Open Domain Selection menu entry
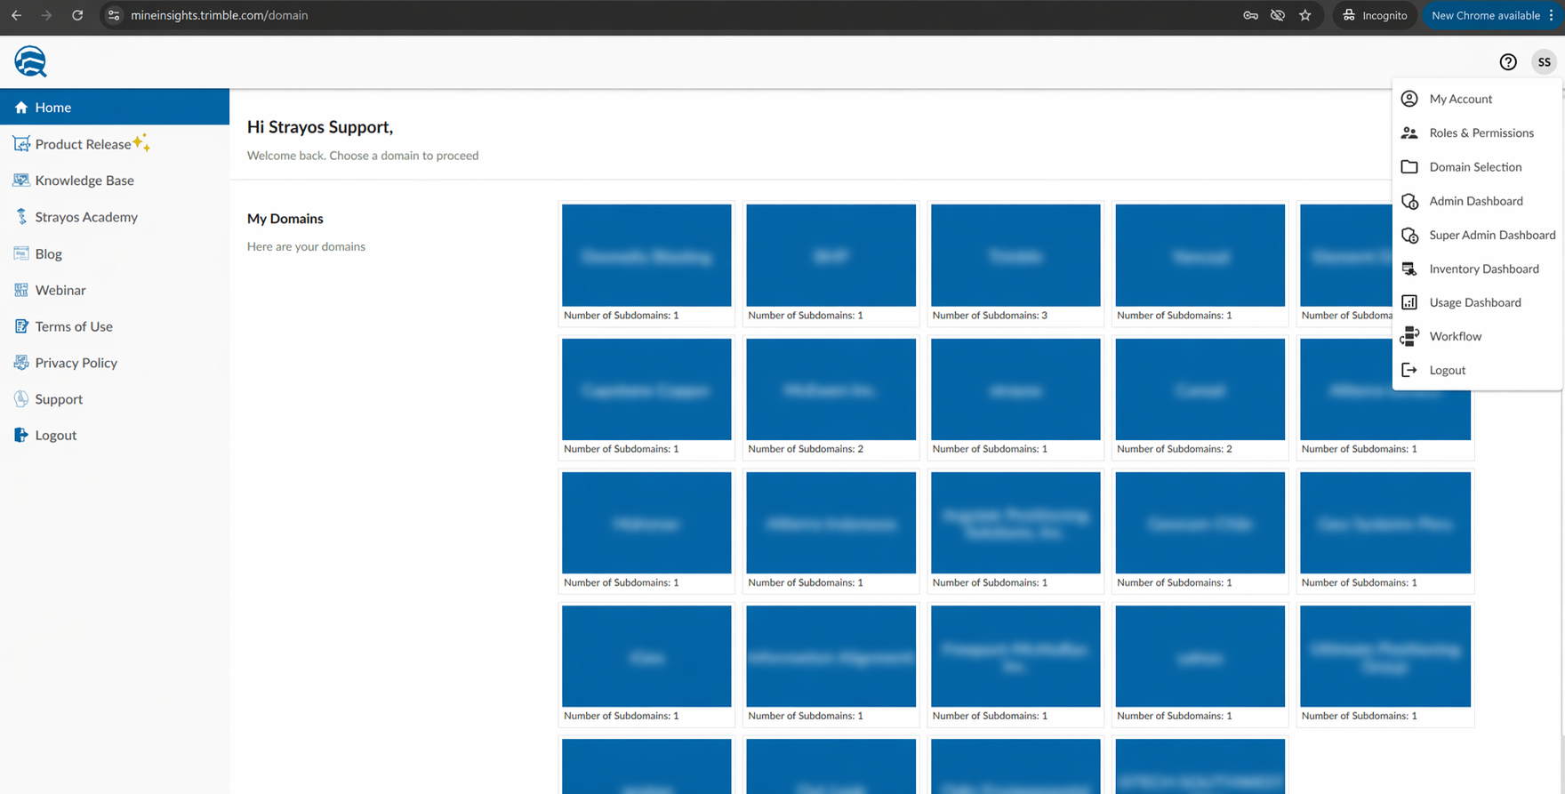This screenshot has width=1565, height=794. [1474, 167]
